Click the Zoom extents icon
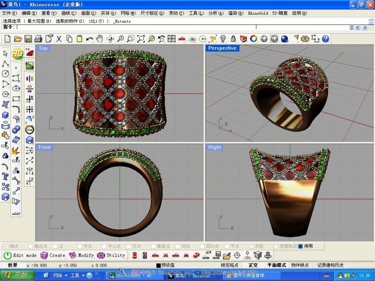The width and height of the screenshot is (375, 281). click(141, 39)
